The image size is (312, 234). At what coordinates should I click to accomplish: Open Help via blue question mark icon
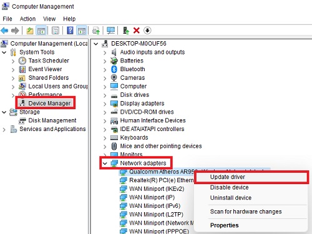pyautogui.click(x=70, y=31)
